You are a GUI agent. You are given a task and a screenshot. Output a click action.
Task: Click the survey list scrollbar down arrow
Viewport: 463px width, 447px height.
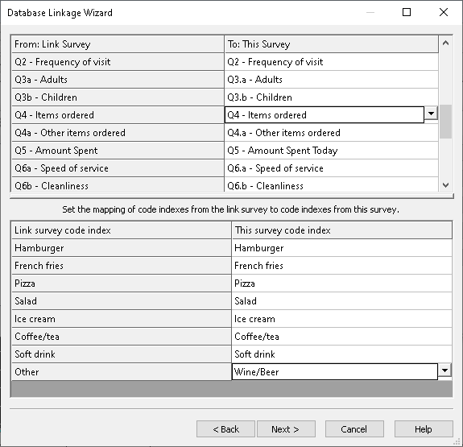445,185
